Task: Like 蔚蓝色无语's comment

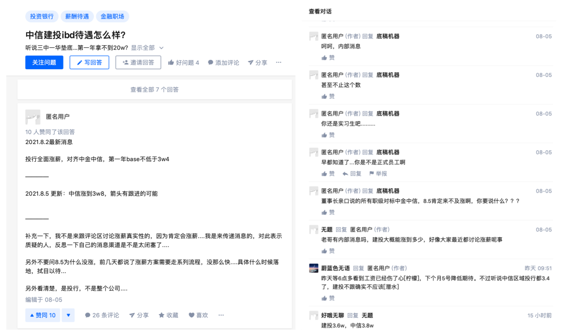Action: tap(328, 299)
